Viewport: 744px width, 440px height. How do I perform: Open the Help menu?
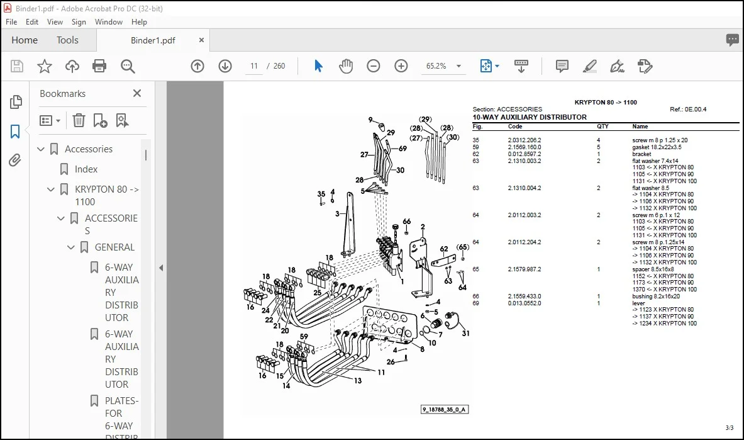139,22
